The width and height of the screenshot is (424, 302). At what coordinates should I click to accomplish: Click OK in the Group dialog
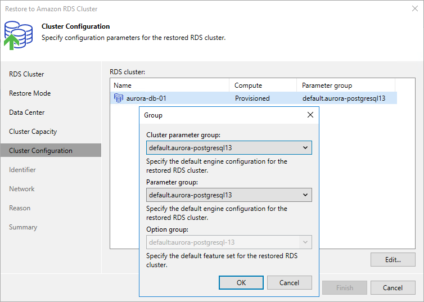241,282
